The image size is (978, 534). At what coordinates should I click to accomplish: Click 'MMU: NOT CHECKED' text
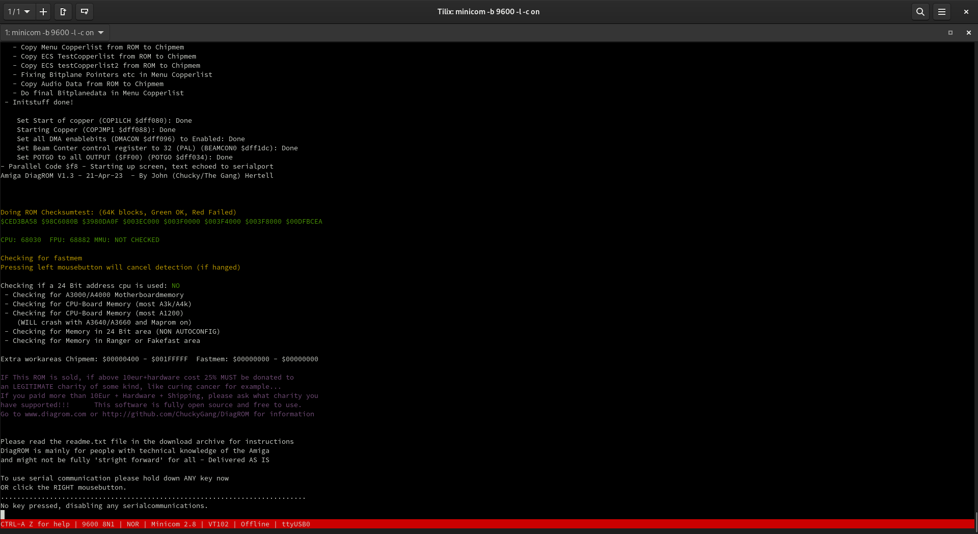click(127, 239)
